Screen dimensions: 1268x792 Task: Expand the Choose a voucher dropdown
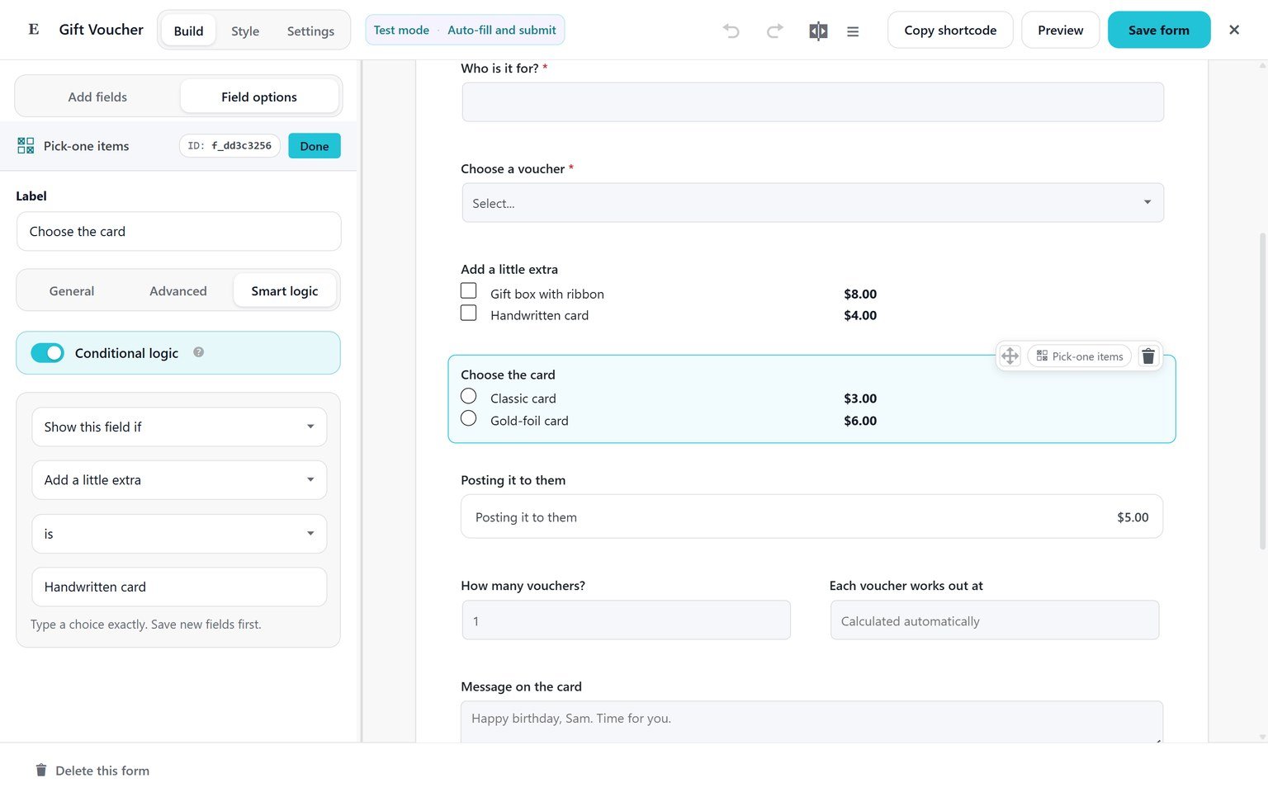[812, 203]
